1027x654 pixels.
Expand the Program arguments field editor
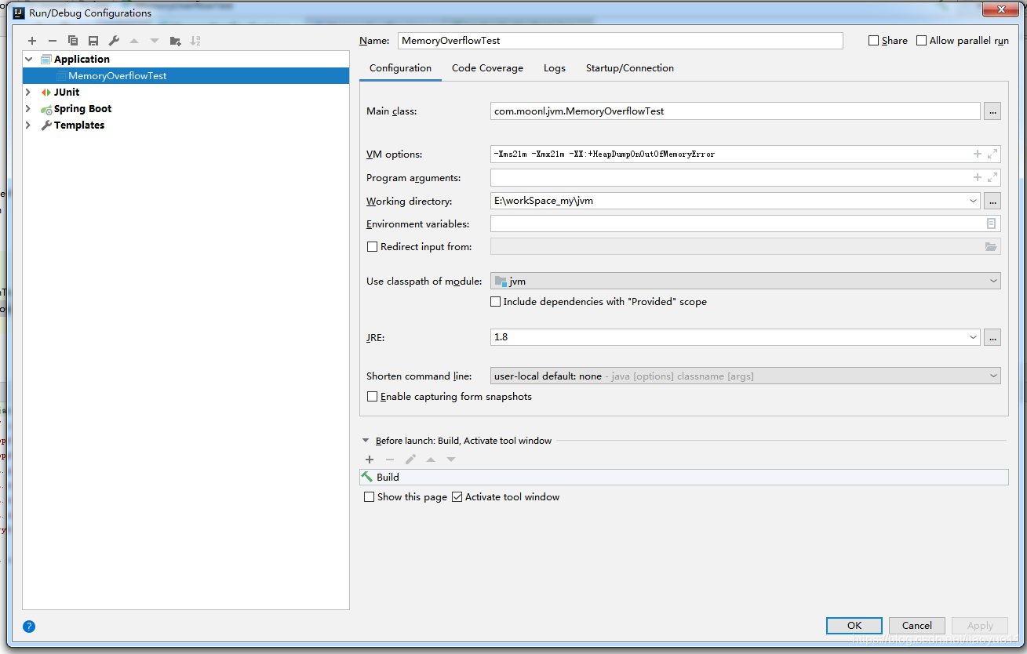click(992, 177)
